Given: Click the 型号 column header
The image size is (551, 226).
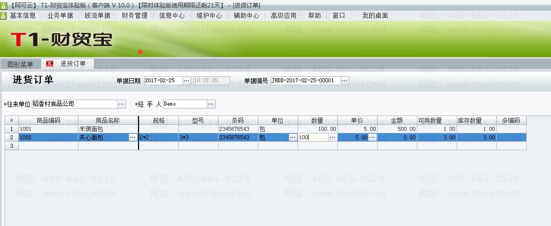Looking at the screenshot, I should coord(198,120).
